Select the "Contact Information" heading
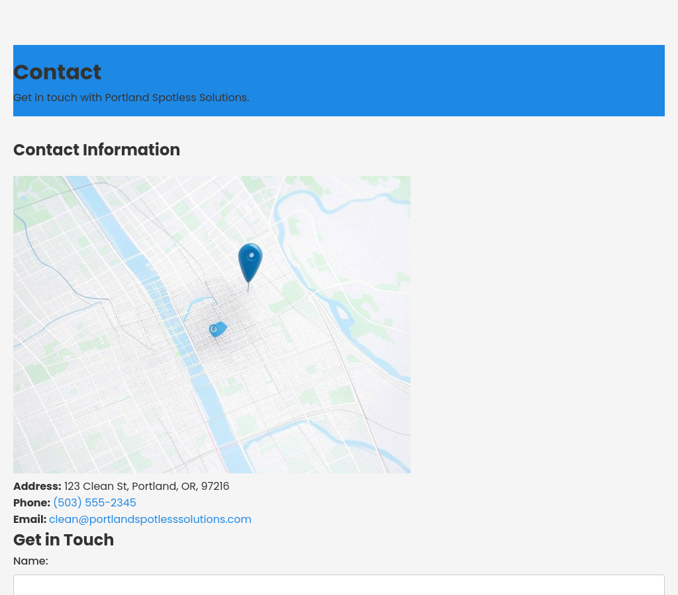This screenshot has height=595, width=678. click(x=97, y=150)
